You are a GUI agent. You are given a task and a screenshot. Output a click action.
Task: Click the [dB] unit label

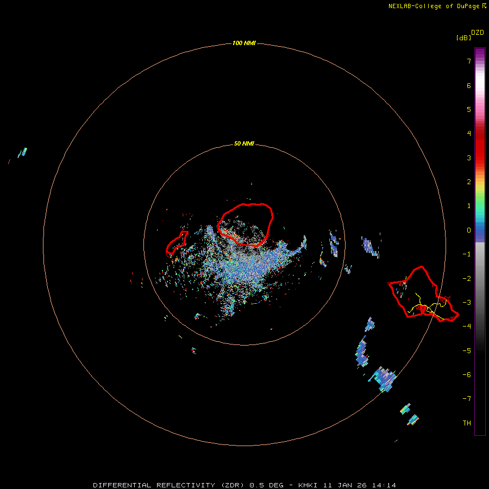[x=463, y=37]
